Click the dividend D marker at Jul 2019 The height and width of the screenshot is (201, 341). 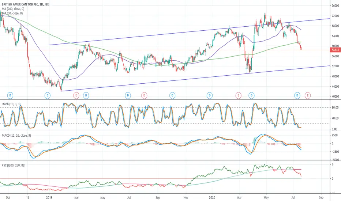[x=128, y=95]
